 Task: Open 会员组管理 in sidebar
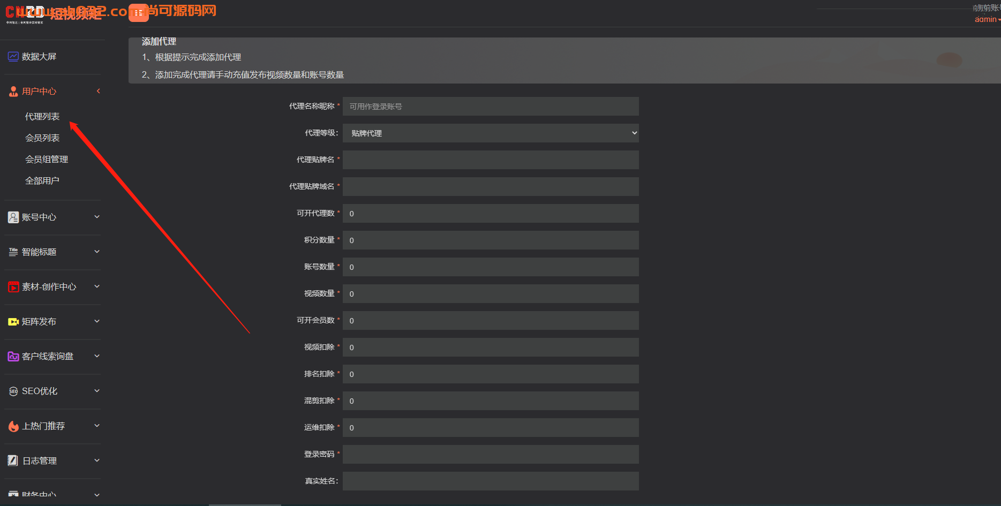pos(47,160)
